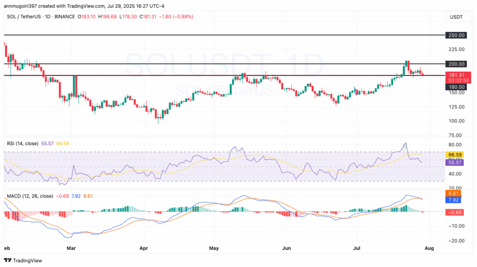
Task: Click the MACD (12, 26, close) label
Action: (x=30, y=196)
